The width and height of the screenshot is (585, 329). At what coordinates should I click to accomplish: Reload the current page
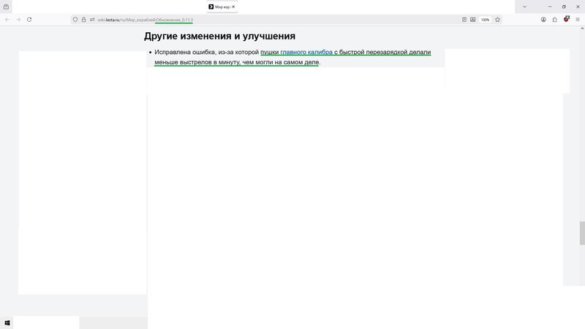[29, 20]
